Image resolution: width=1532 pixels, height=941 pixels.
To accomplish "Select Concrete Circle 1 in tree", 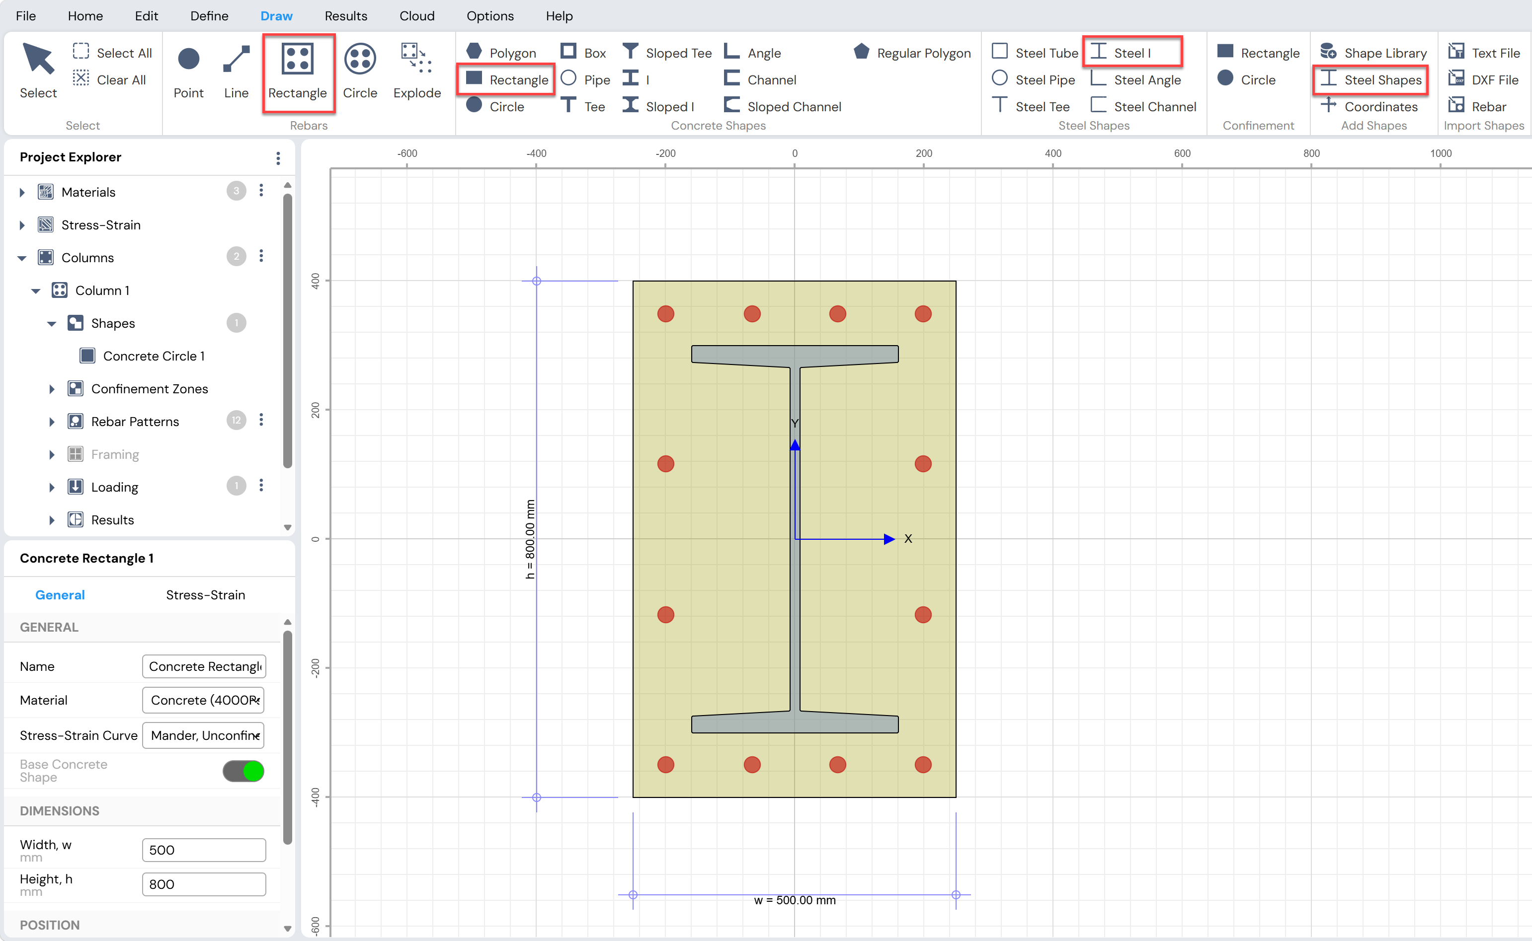I will pyautogui.click(x=142, y=356).
